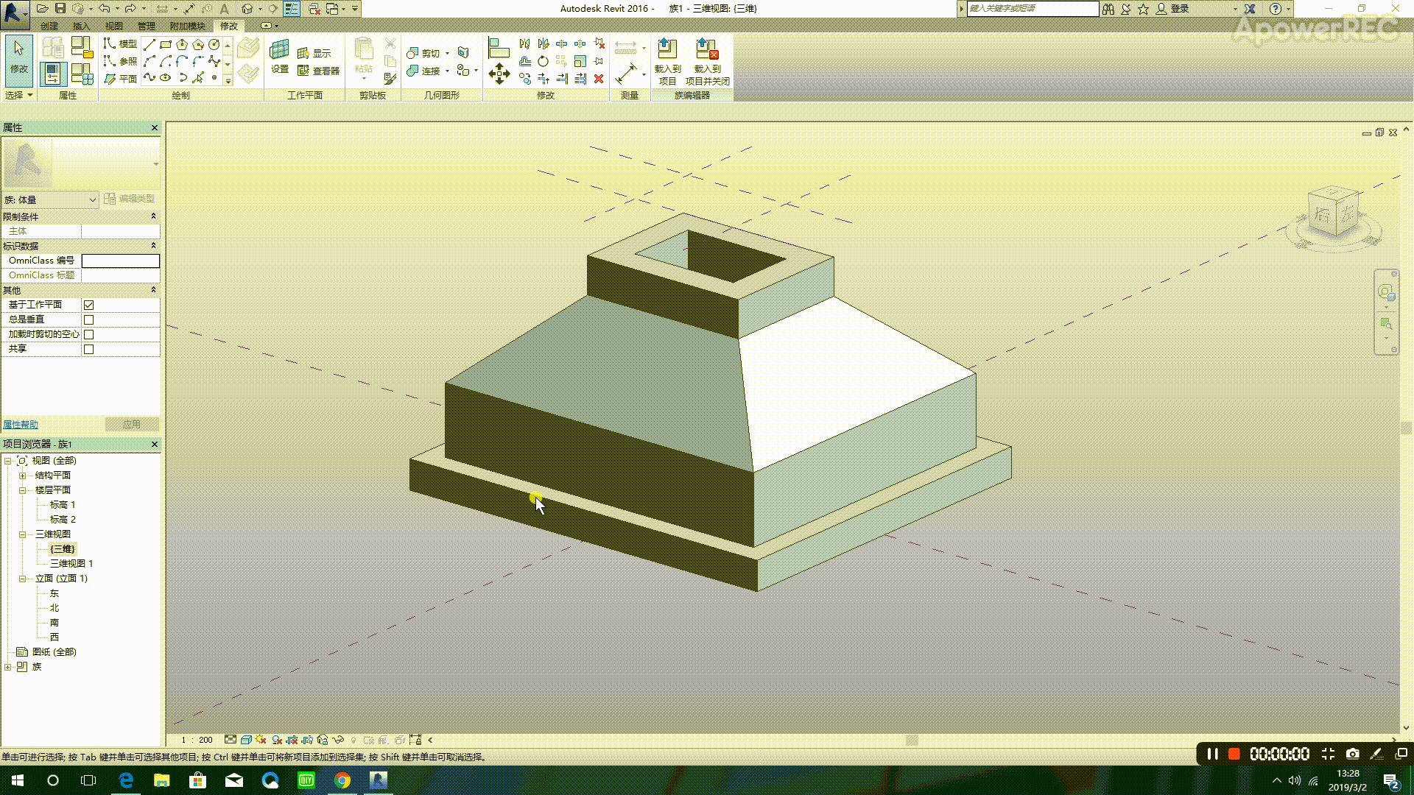Viewport: 1414px width, 795px height.
Task: Enable the 总是垂直 checkbox
Action: [x=89, y=319]
